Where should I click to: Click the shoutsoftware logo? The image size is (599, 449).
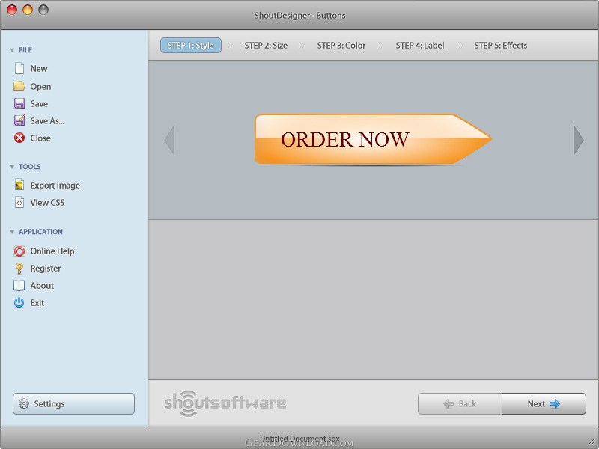pos(225,403)
